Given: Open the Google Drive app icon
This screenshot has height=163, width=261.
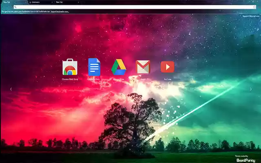Looking at the screenshot, I should tap(119, 67).
